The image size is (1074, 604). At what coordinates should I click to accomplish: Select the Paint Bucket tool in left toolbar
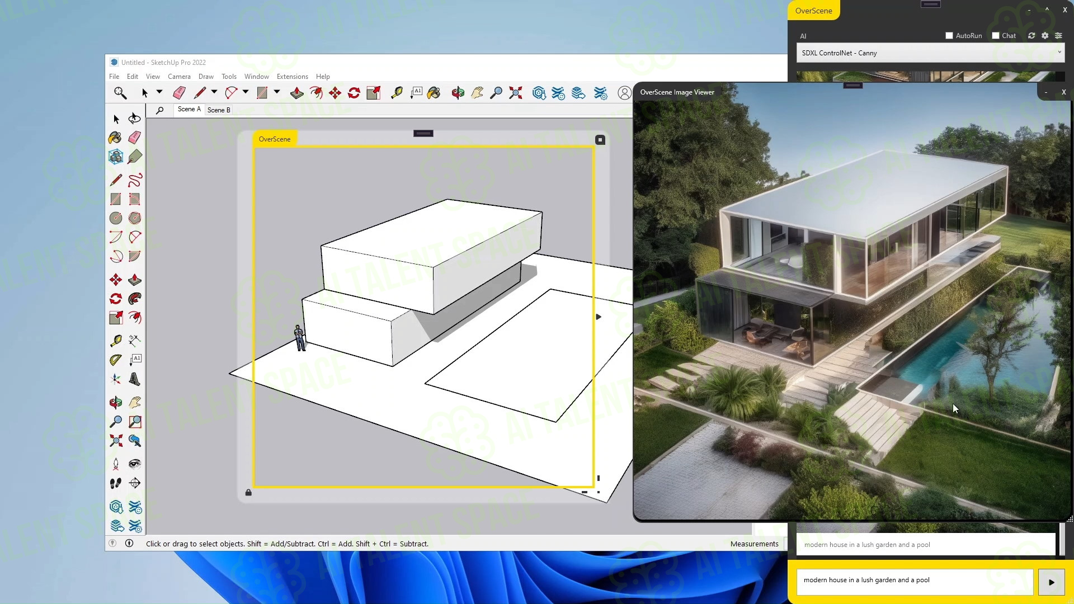pyautogui.click(x=115, y=138)
